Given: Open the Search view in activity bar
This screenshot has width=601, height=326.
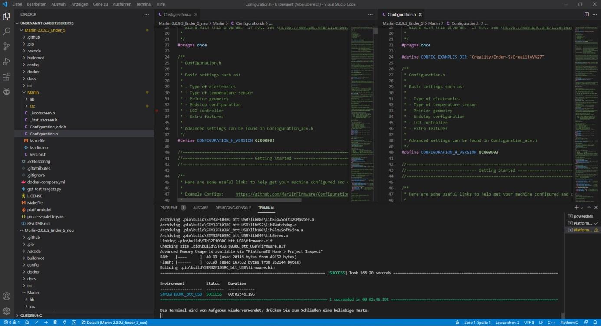Looking at the screenshot, I should pos(7,32).
